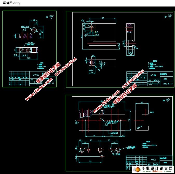This screenshot has width=175, height=174.
Task: Open the 40Cr part drawing sheet
Action: (120, 133)
